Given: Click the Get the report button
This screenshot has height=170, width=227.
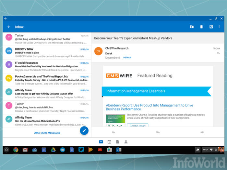Looking at the screenshot, I should click(137, 125).
